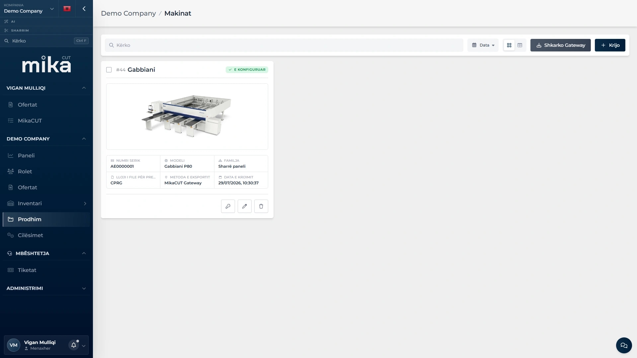Focus the sidebar Kërko search field

(x=46, y=41)
